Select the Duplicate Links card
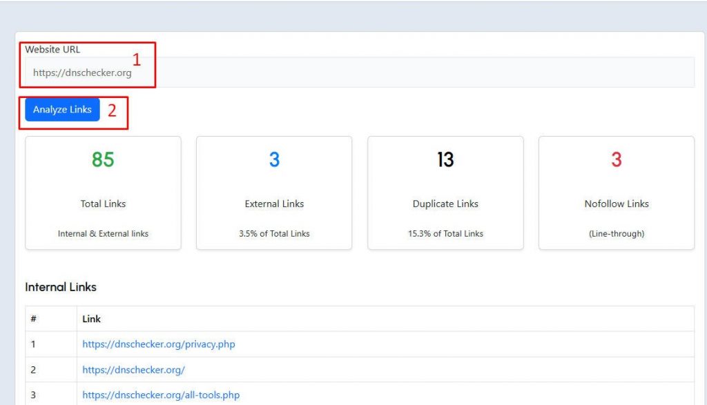The image size is (707, 405). (445, 192)
